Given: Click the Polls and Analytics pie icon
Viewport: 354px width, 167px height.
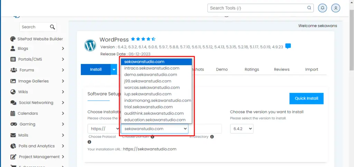Looking at the screenshot, I should 13,146.
